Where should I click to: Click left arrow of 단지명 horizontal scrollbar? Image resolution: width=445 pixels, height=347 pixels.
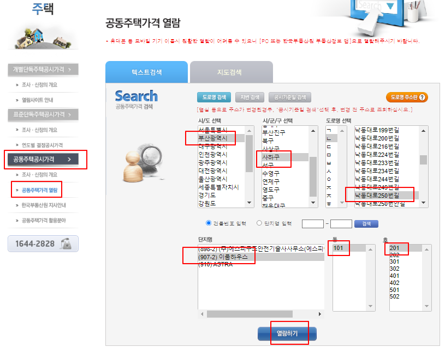click(202, 314)
